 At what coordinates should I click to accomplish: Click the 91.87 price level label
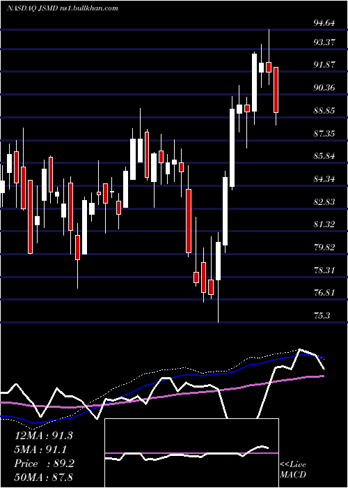324,64
